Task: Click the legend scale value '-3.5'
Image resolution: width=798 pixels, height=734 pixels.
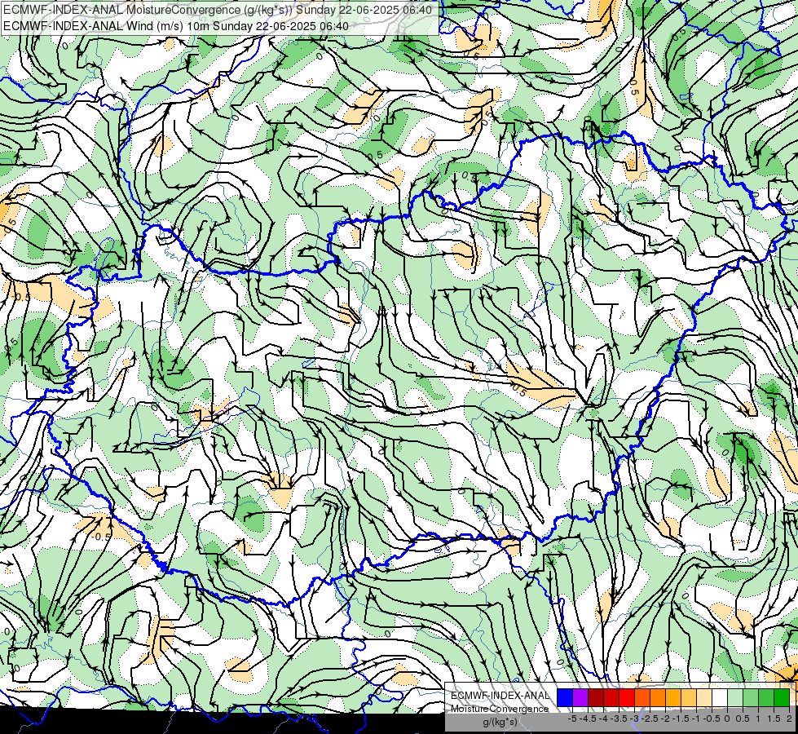Action: tap(619, 719)
